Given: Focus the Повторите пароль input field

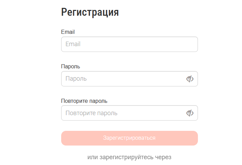Looking at the screenshot, I should coord(123,113).
